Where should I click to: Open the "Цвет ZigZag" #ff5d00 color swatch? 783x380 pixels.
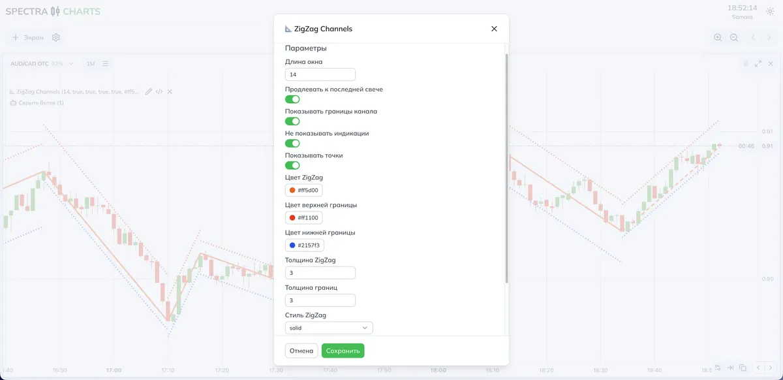click(x=304, y=190)
